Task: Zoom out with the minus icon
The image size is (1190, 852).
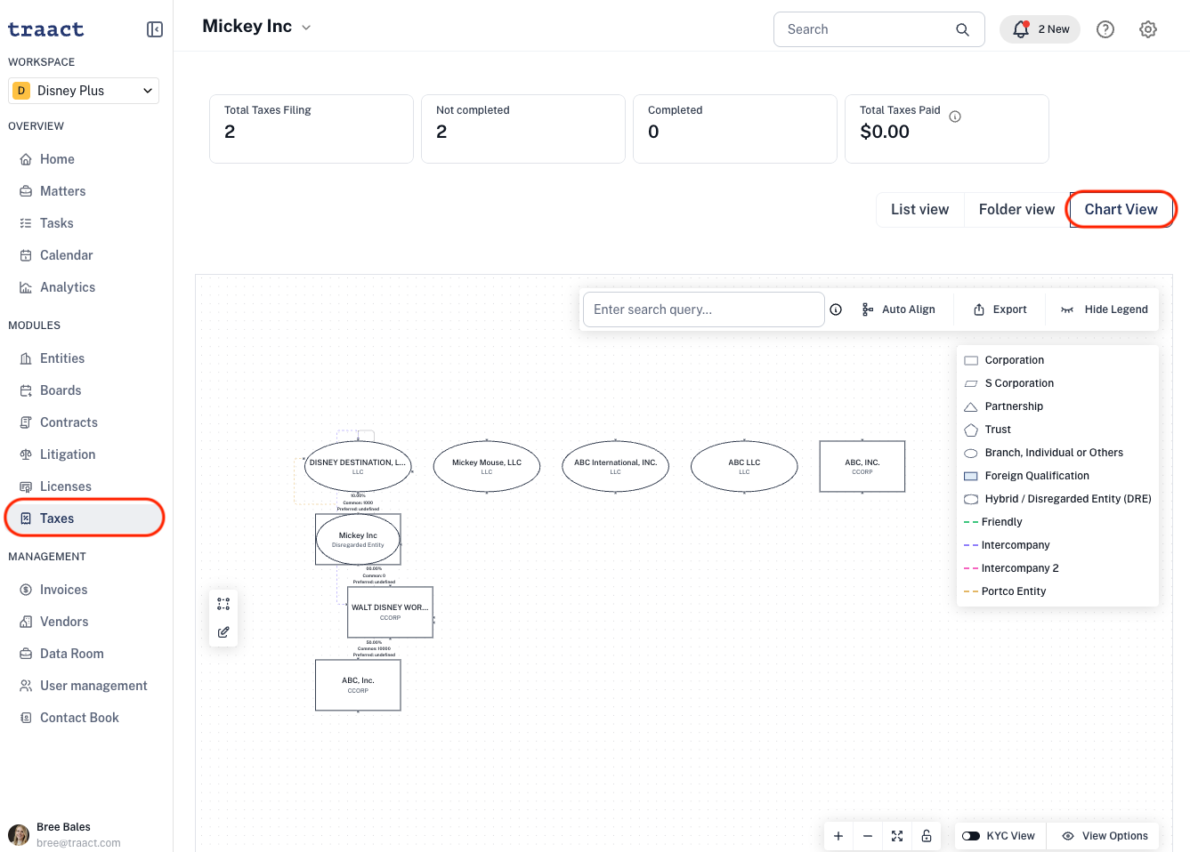Action: click(868, 836)
